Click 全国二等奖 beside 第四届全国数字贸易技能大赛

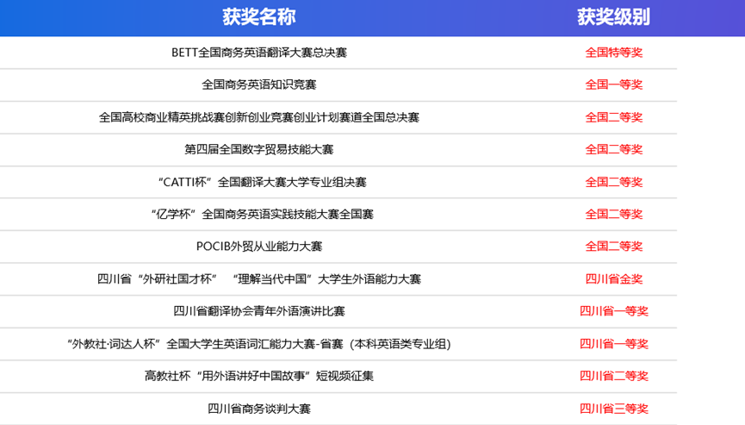pos(613,149)
